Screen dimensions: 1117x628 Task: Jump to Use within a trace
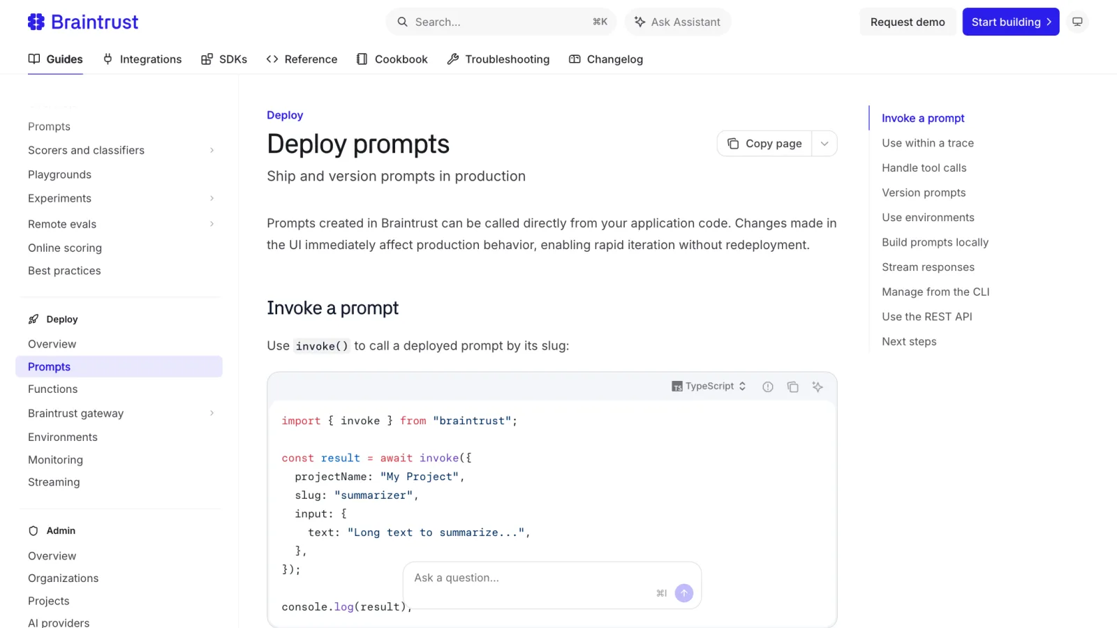coord(928,143)
